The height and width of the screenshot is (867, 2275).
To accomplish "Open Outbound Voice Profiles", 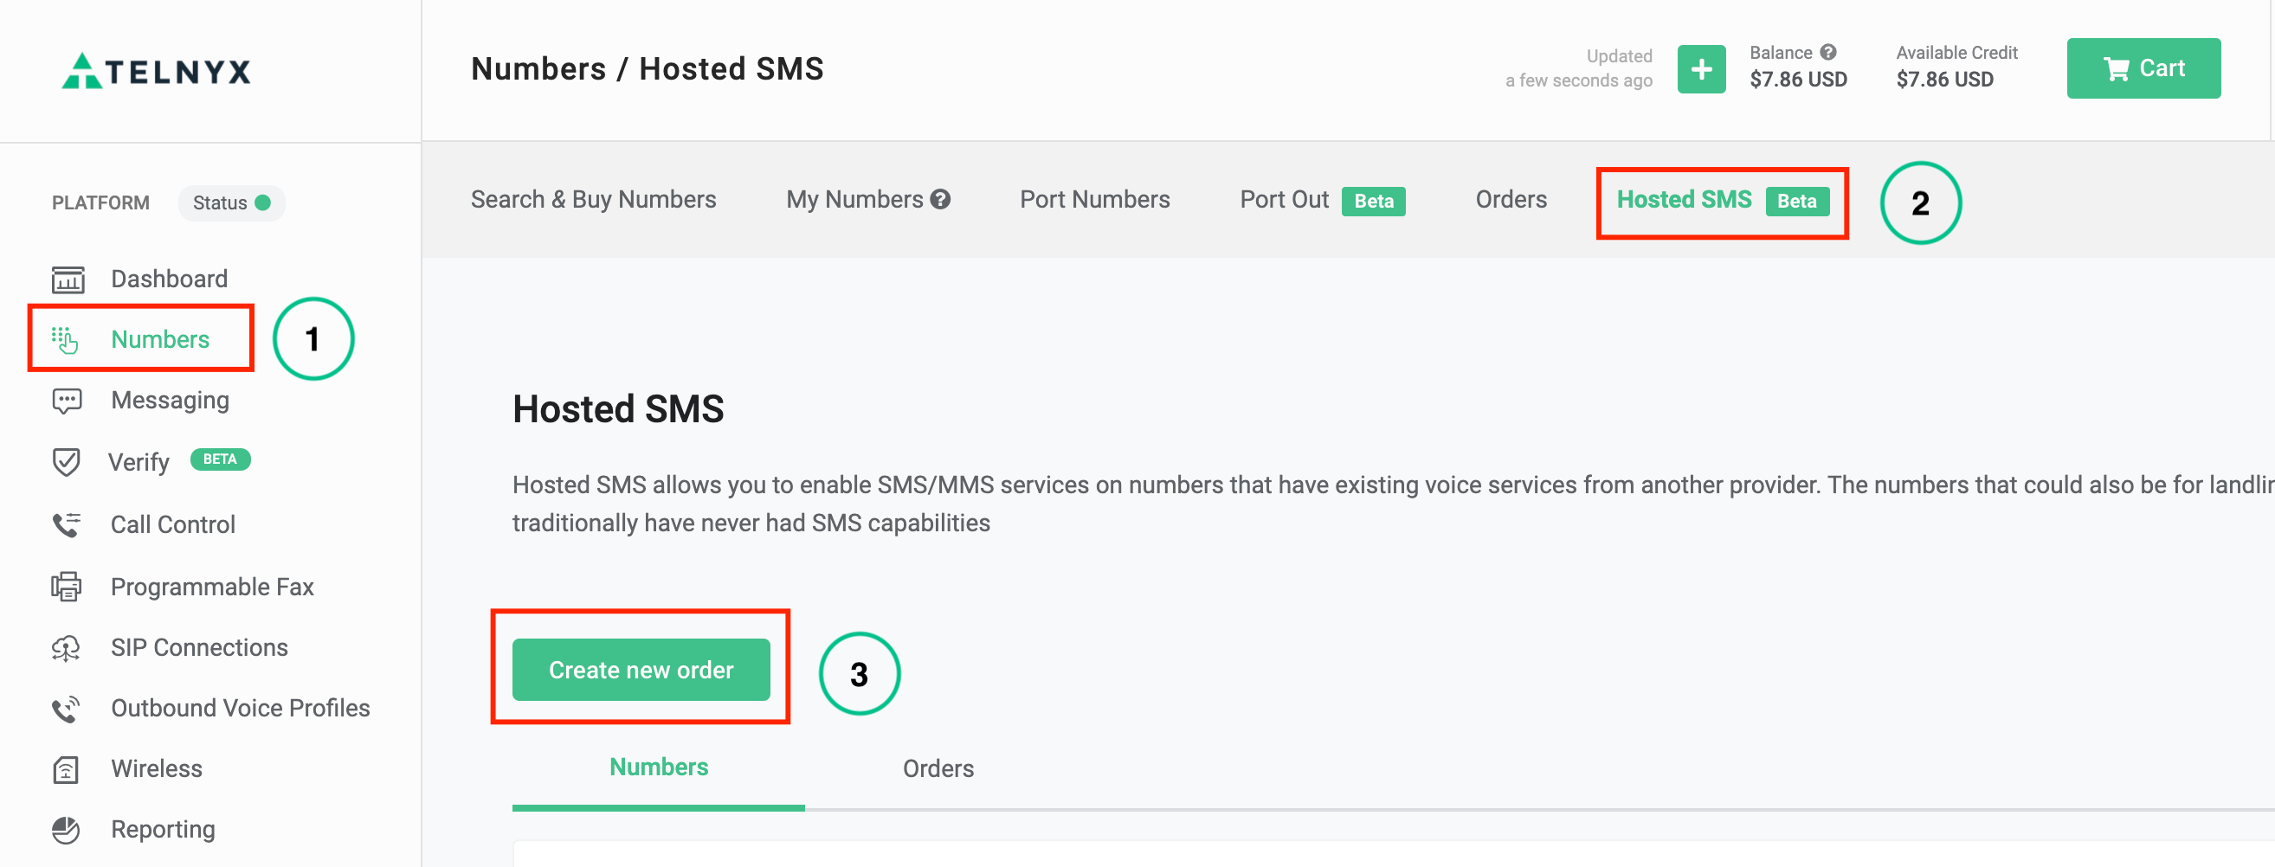I will coord(240,707).
